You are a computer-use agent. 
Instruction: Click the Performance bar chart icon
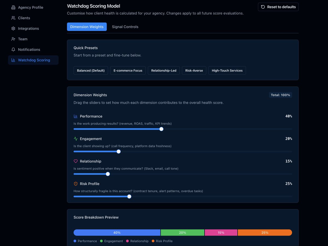tap(76, 116)
